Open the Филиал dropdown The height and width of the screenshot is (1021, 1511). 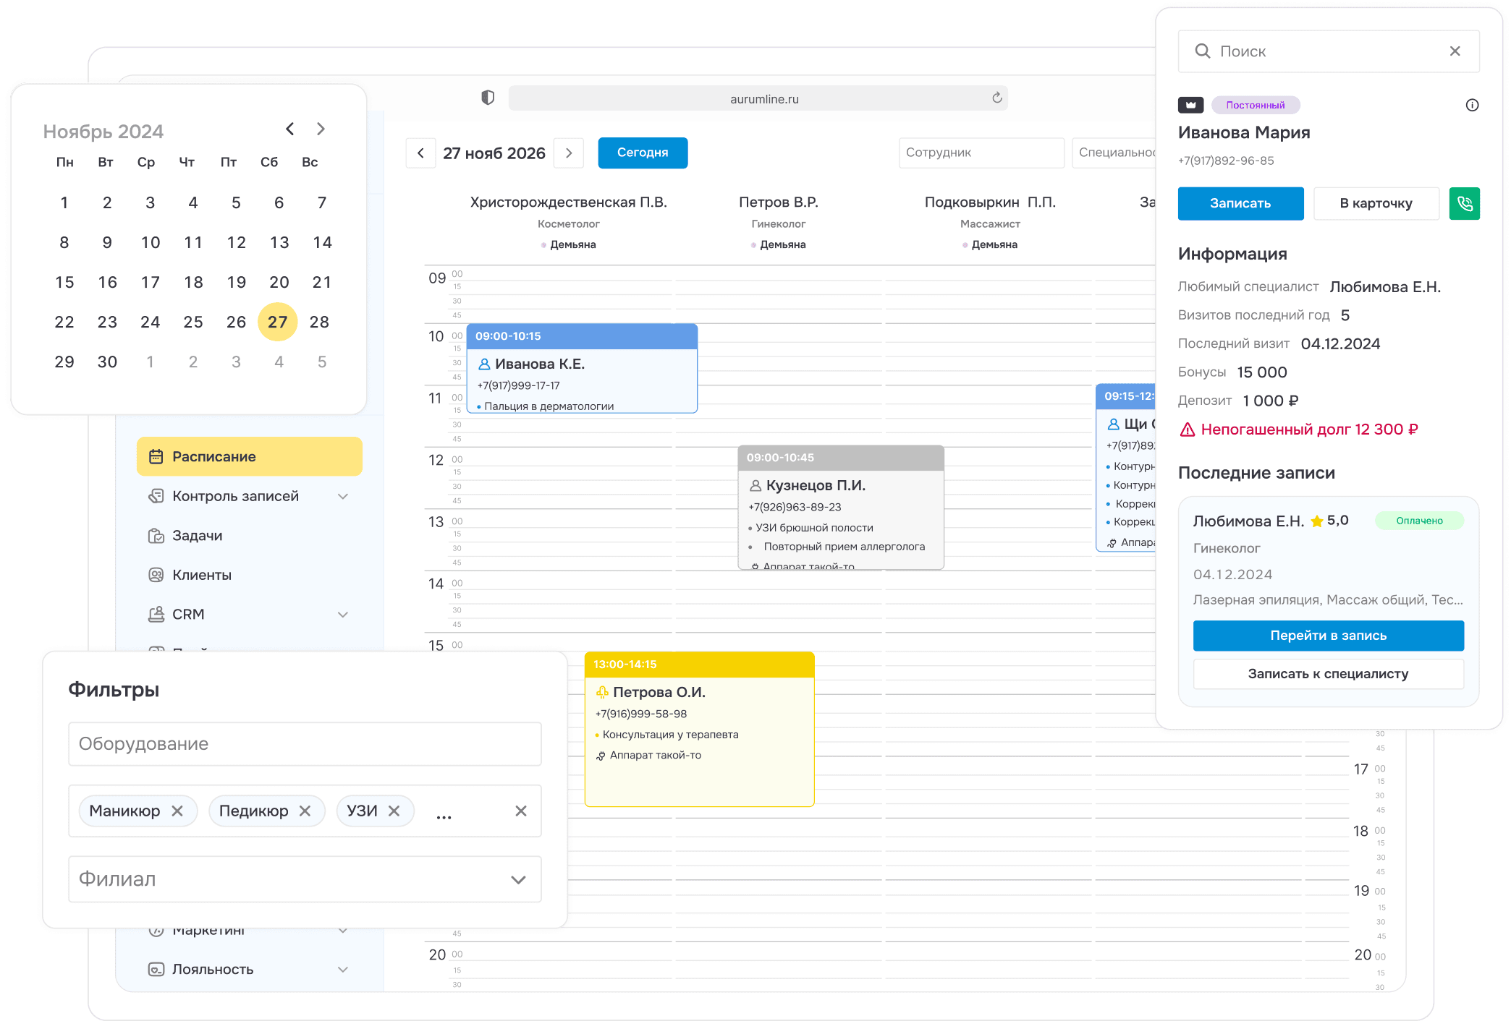click(518, 880)
